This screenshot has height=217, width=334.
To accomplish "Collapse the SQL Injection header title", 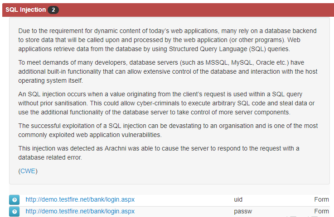I will pos(25,10).
